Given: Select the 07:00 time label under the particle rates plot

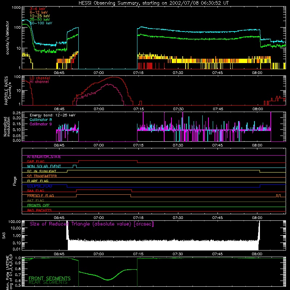Looking at the screenshot, I should click(99, 109).
